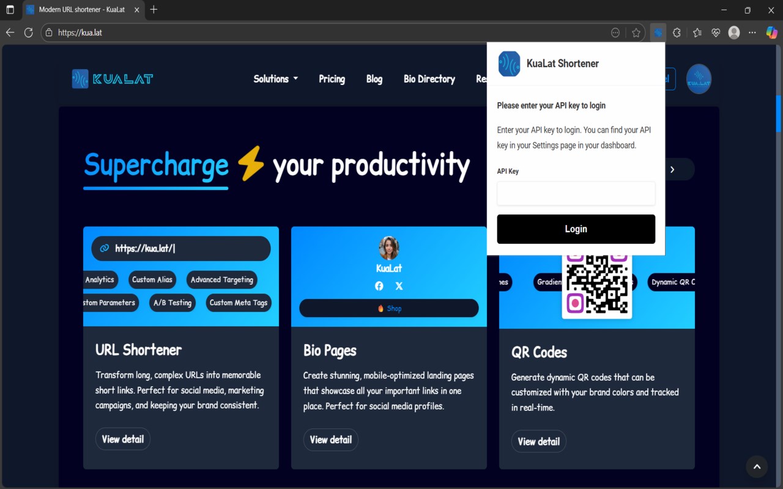Click the page vertical scrollbar
The image size is (783, 489).
pos(779,114)
